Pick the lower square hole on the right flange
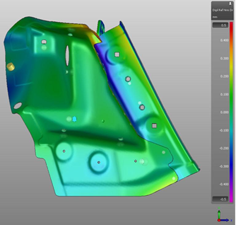The image size is (236, 225). click(x=154, y=126)
